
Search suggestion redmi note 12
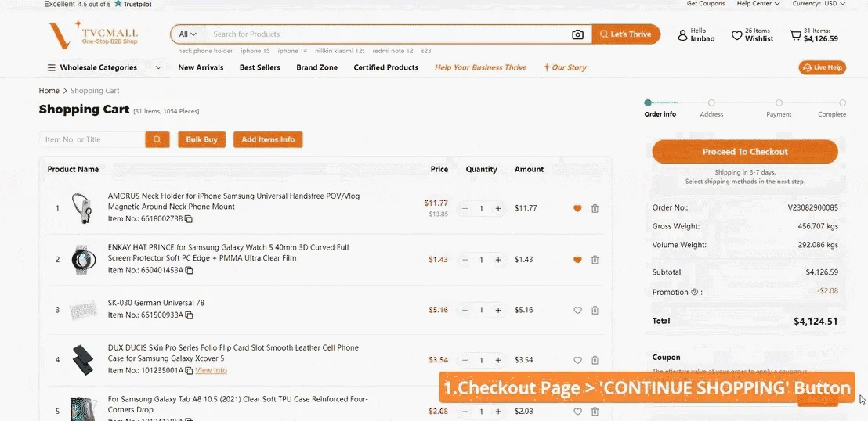click(x=392, y=51)
